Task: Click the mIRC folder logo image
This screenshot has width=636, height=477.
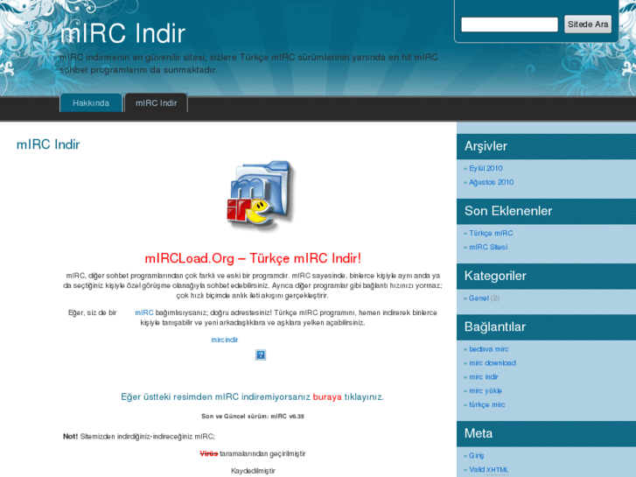Action: tap(260, 195)
